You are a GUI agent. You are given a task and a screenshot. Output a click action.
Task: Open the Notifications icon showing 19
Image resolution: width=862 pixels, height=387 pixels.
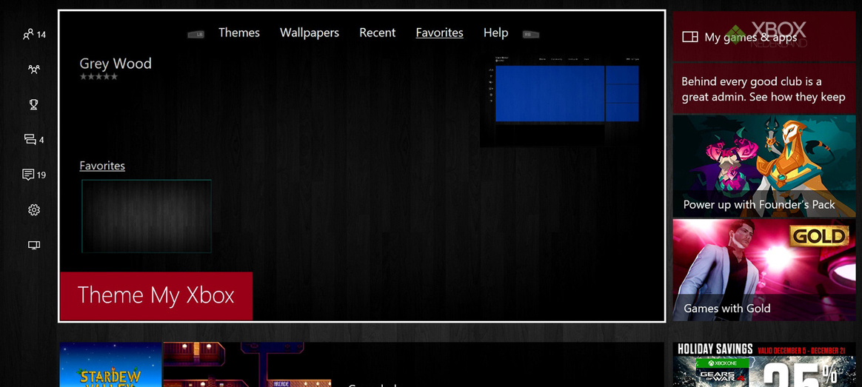(x=33, y=175)
